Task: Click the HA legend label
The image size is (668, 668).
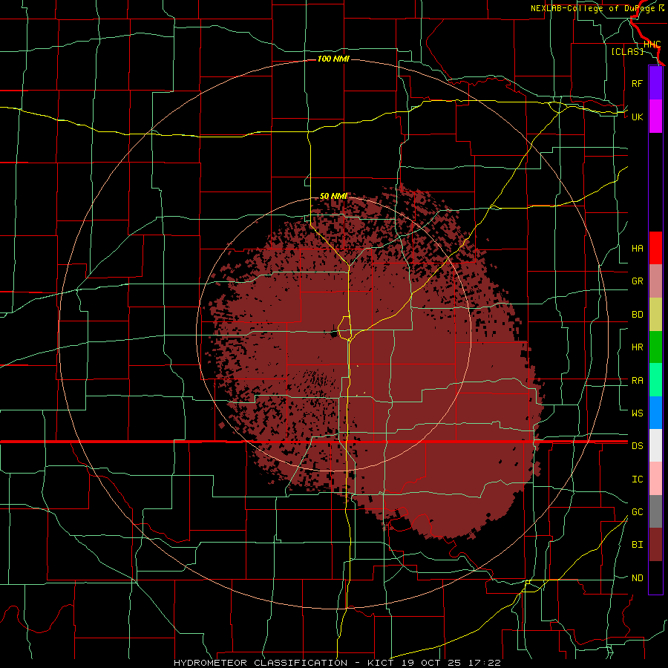Action: (637, 249)
